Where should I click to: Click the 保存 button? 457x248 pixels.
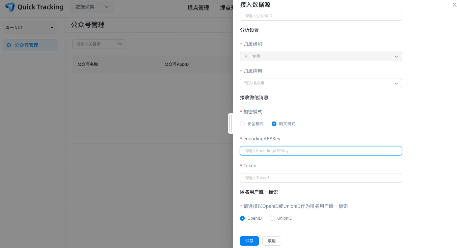(249, 241)
